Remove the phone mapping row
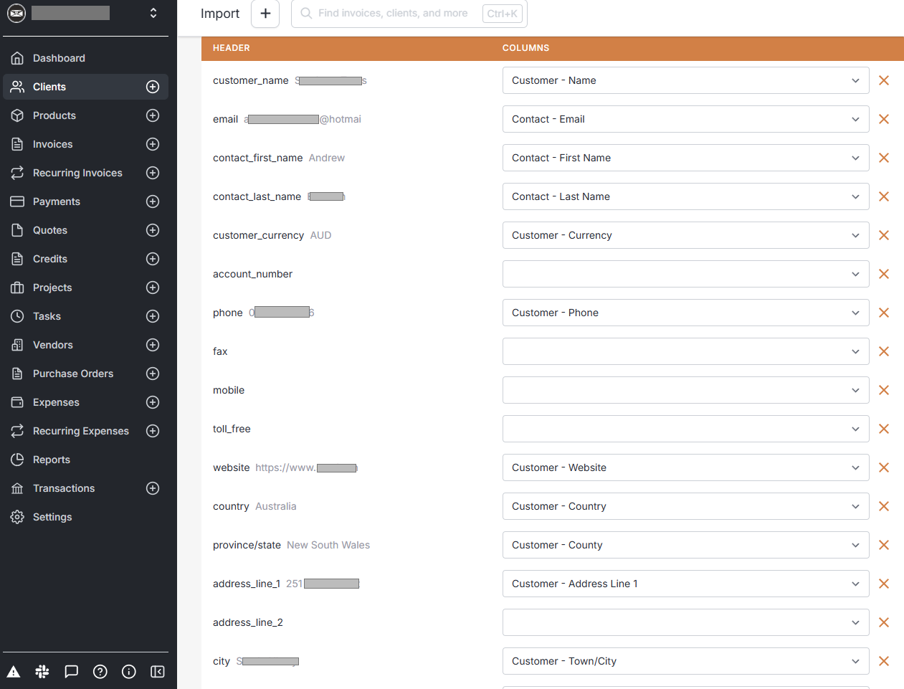 point(884,313)
